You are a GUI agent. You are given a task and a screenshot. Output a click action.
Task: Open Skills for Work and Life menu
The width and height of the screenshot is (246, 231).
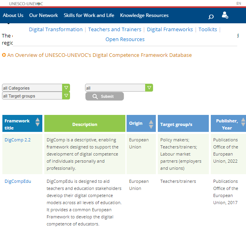point(89,15)
